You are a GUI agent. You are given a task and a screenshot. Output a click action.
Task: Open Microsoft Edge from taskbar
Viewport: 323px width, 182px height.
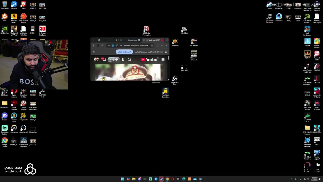(x=184, y=179)
